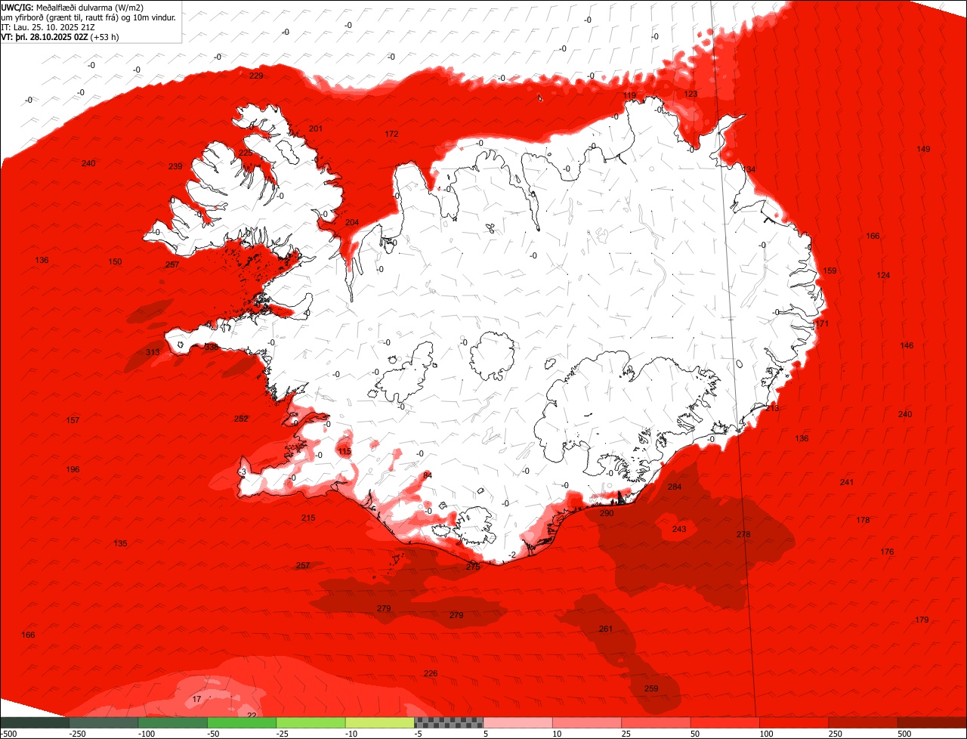
Task: Click the flux value 229 off the northwest coast
Action: [256, 76]
